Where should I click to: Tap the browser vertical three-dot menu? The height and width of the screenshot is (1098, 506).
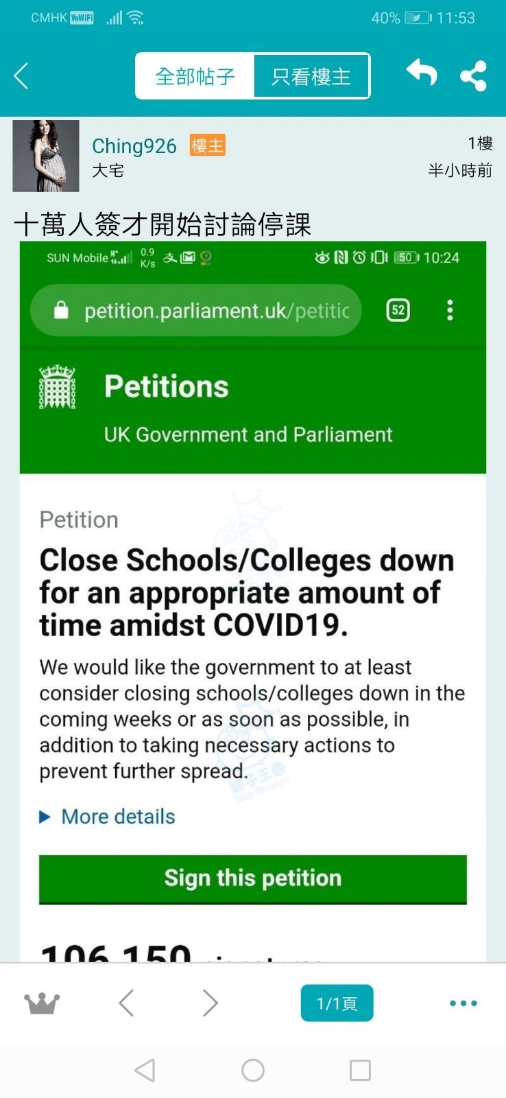click(x=450, y=311)
